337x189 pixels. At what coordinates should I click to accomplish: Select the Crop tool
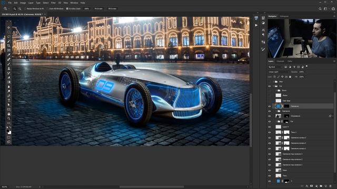8,46
